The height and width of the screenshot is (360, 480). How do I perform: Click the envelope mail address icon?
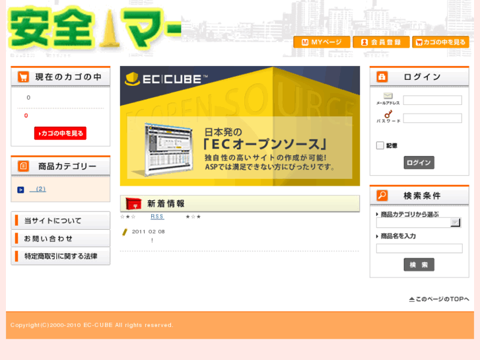388,96
